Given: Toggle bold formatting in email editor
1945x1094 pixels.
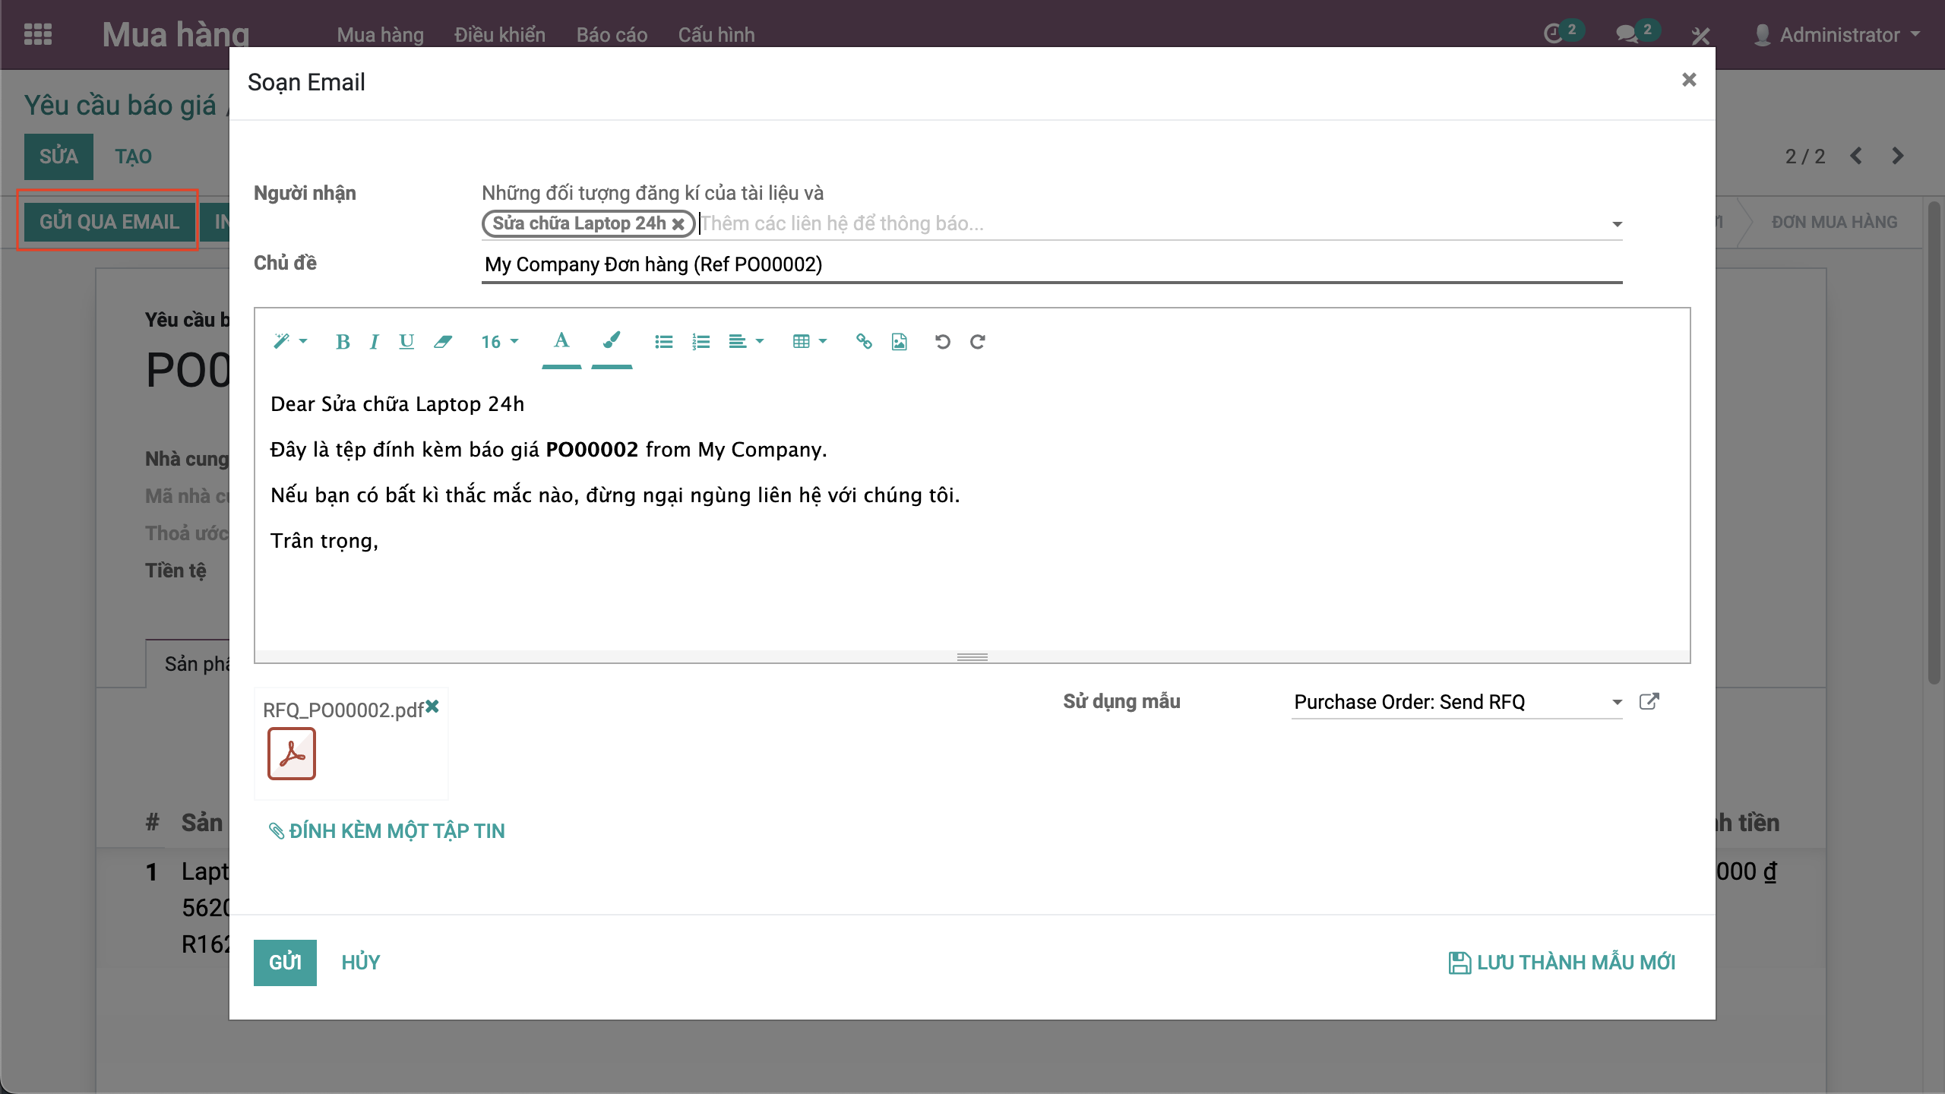Looking at the screenshot, I should pos(343,342).
